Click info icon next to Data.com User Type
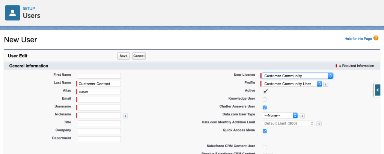 pos(302,116)
